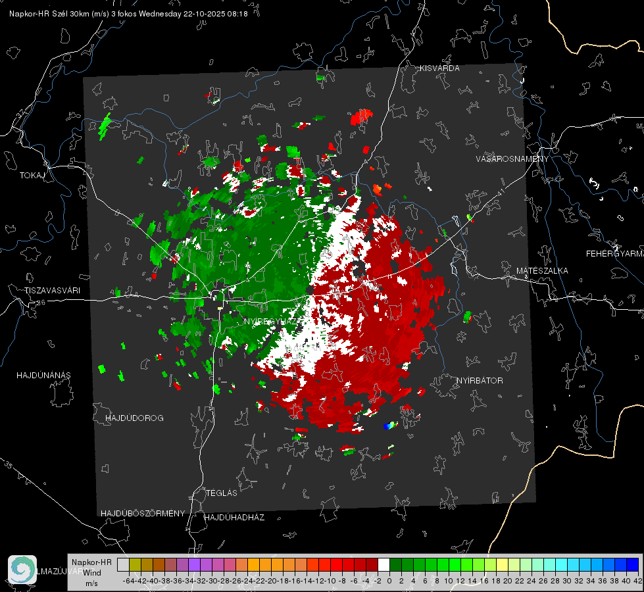Image resolution: width=644 pixels, height=592 pixels.
Task: Select the VÁSÁROSNAMÉNY city label
Action: tap(512, 159)
